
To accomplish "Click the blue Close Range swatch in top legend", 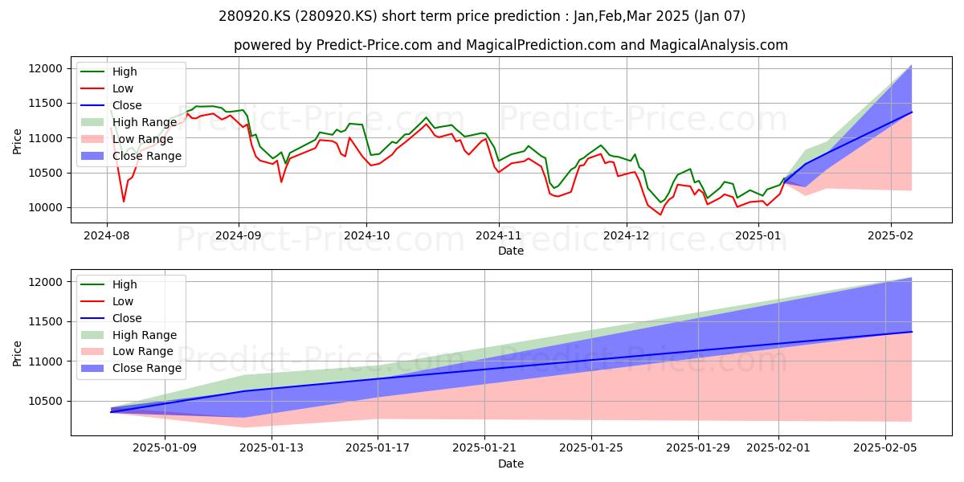I will click(x=94, y=156).
